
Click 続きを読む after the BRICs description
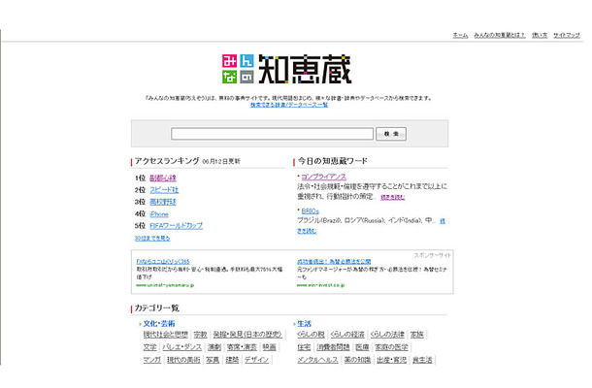tap(307, 231)
